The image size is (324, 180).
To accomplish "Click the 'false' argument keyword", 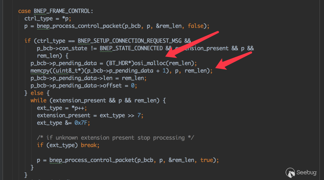I will [195, 26].
